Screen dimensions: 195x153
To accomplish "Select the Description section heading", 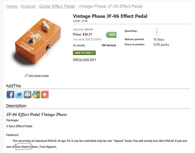I will tap(16, 106).
